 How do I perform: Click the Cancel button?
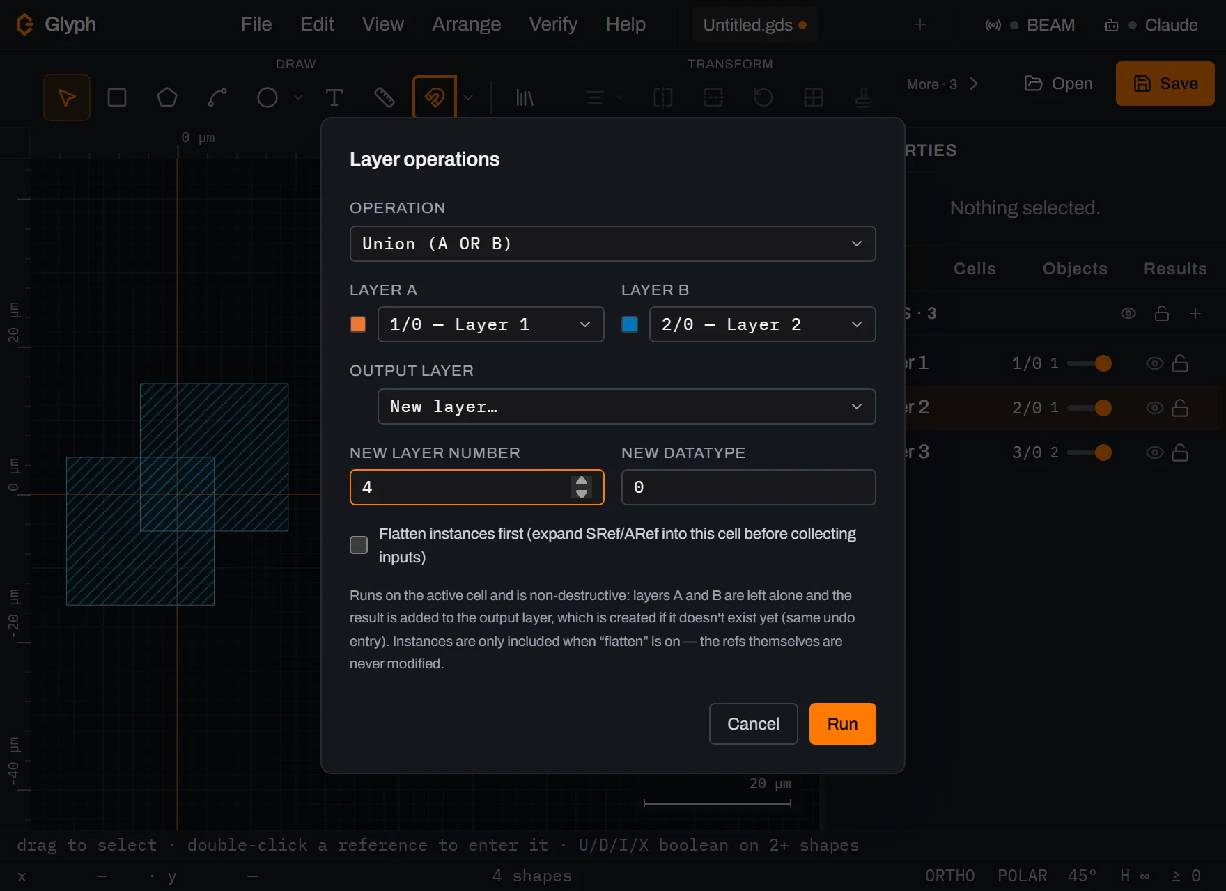[754, 724]
